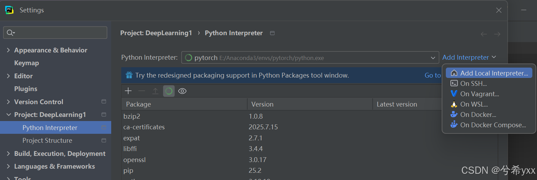
Task: Click the breadcrumb project-settings icon beside Python Interpreter
Action: pyautogui.click(x=272, y=33)
